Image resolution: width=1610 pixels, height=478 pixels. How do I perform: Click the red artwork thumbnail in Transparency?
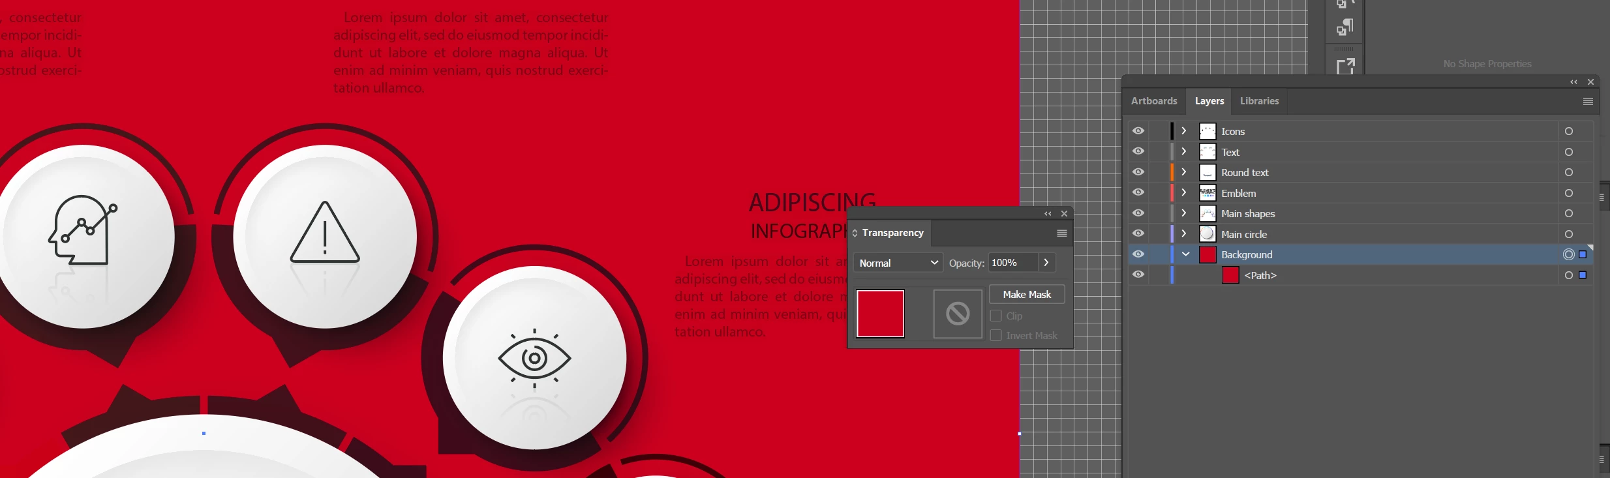880,314
